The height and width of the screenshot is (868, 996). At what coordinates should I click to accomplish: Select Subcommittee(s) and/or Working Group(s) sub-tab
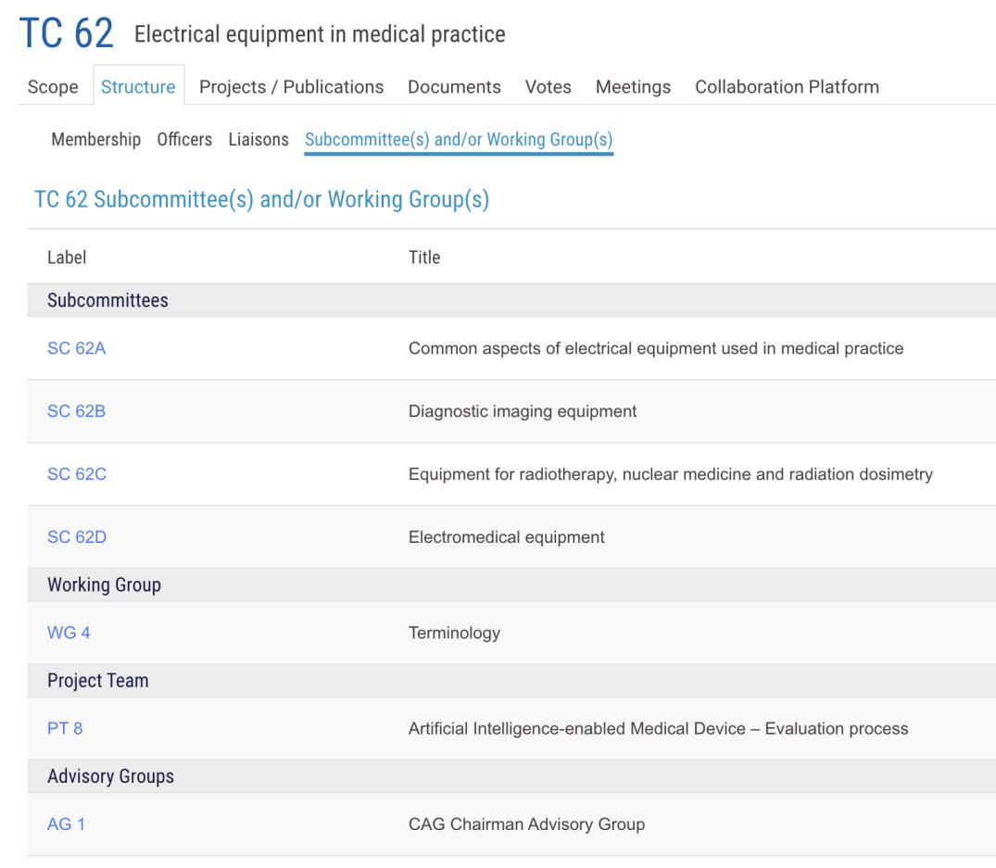point(459,140)
